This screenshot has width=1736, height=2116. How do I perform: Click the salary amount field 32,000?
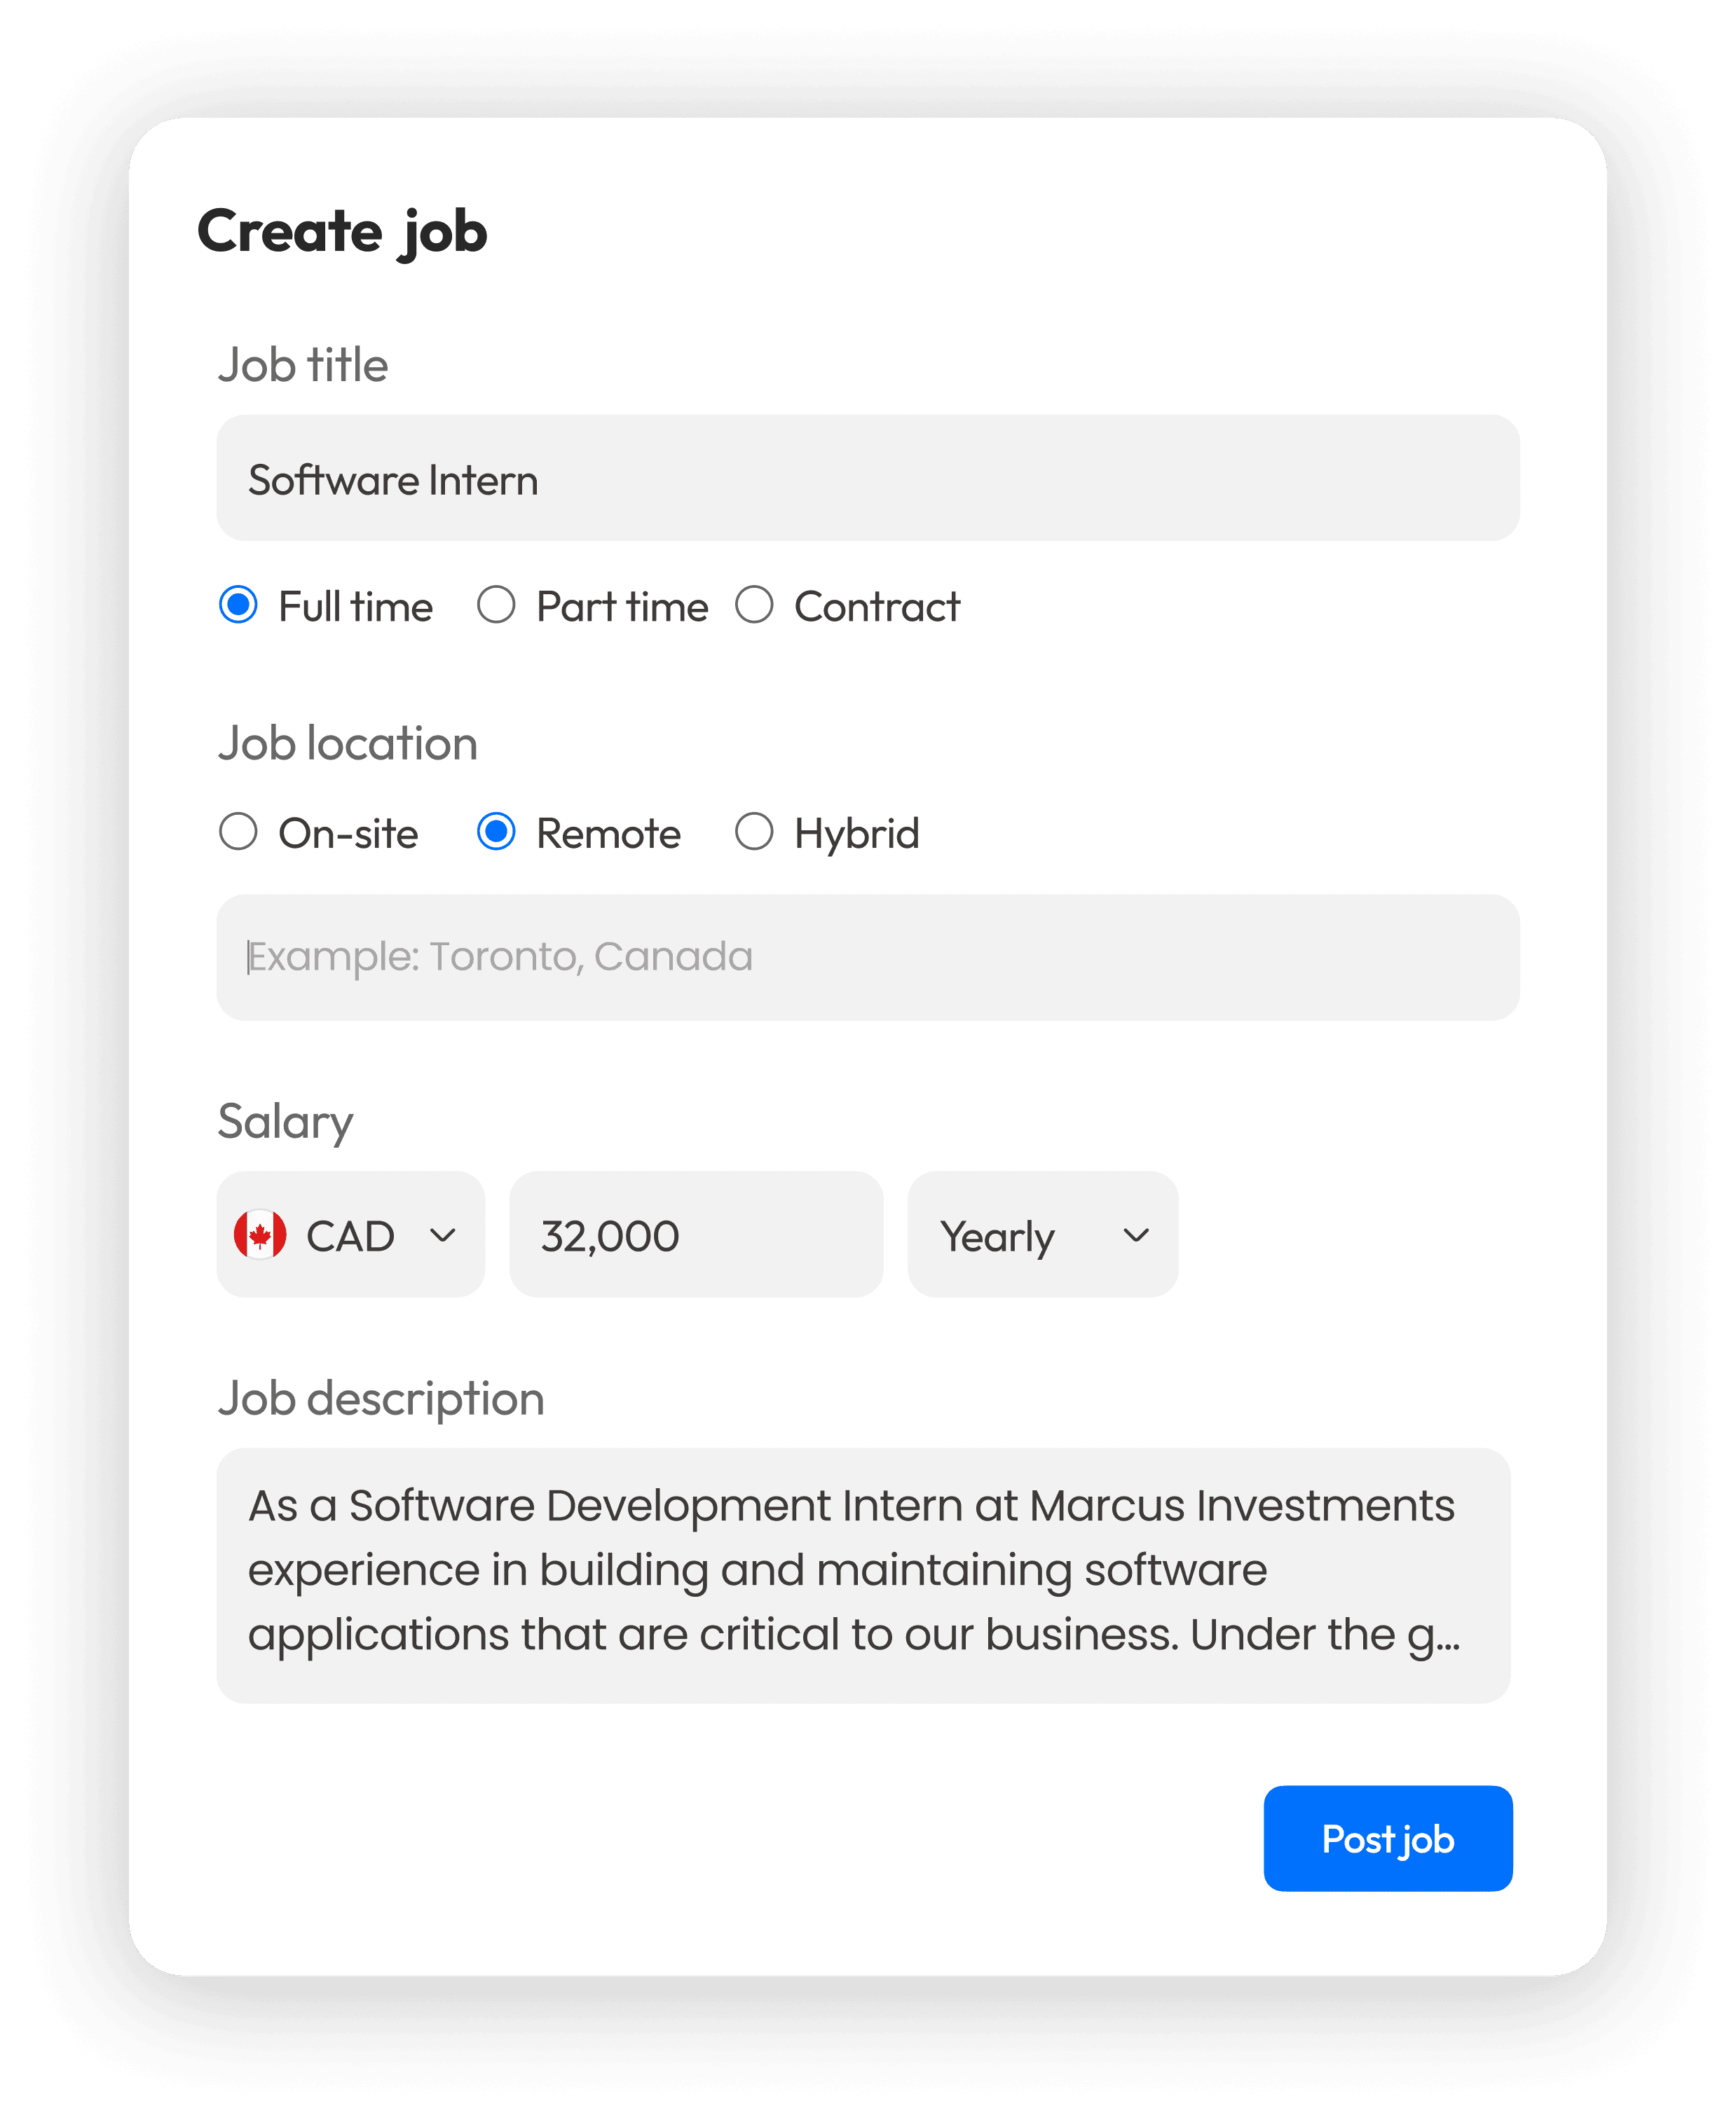tap(696, 1235)
